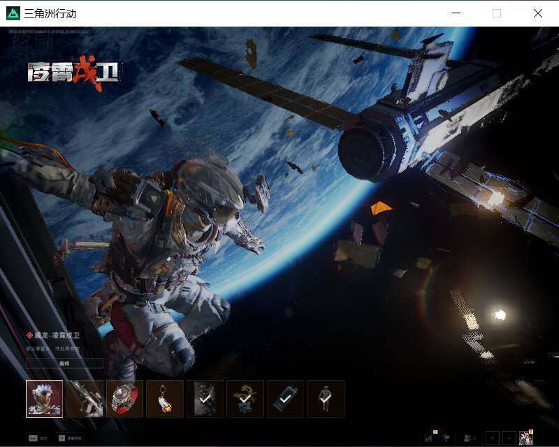
Task: Click the 配件 button under skin title
Action: tap(64, 364)
